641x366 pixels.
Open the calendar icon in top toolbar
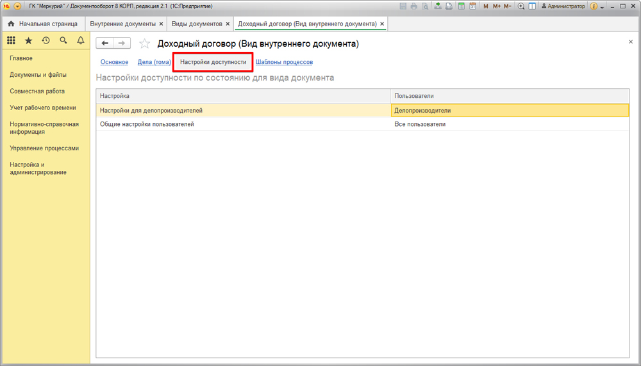[x=472, y=6]
